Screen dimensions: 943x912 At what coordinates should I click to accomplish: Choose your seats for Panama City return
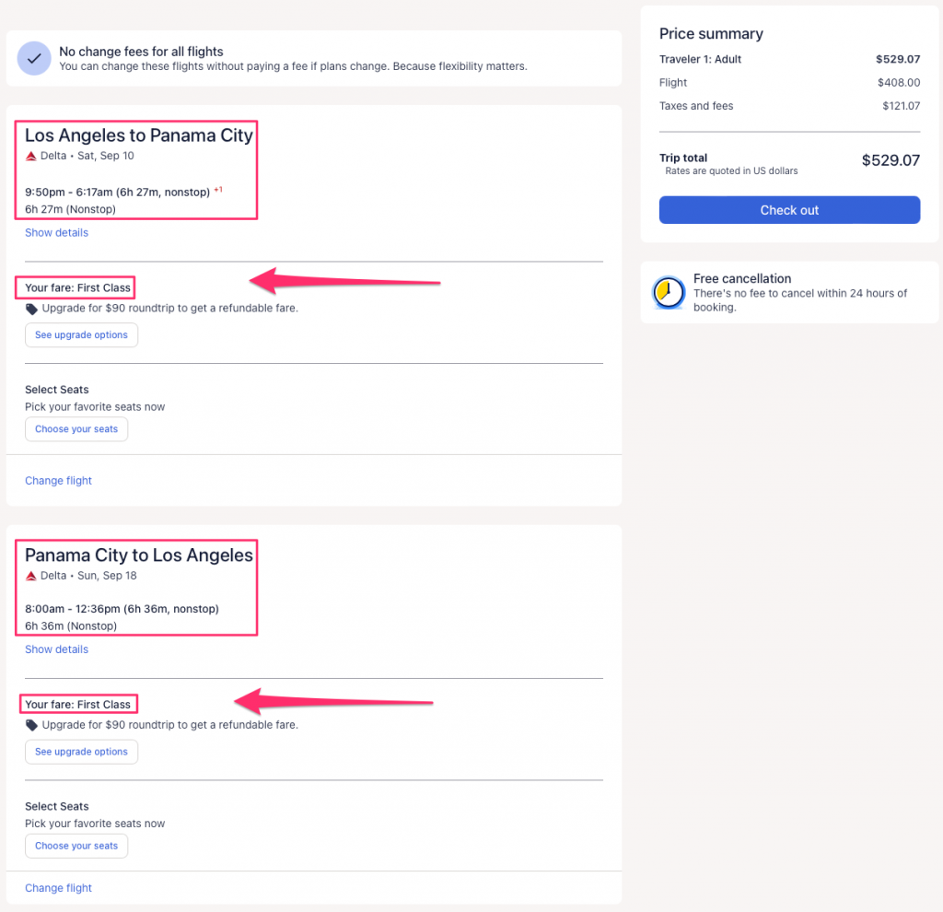coord(76,846)
